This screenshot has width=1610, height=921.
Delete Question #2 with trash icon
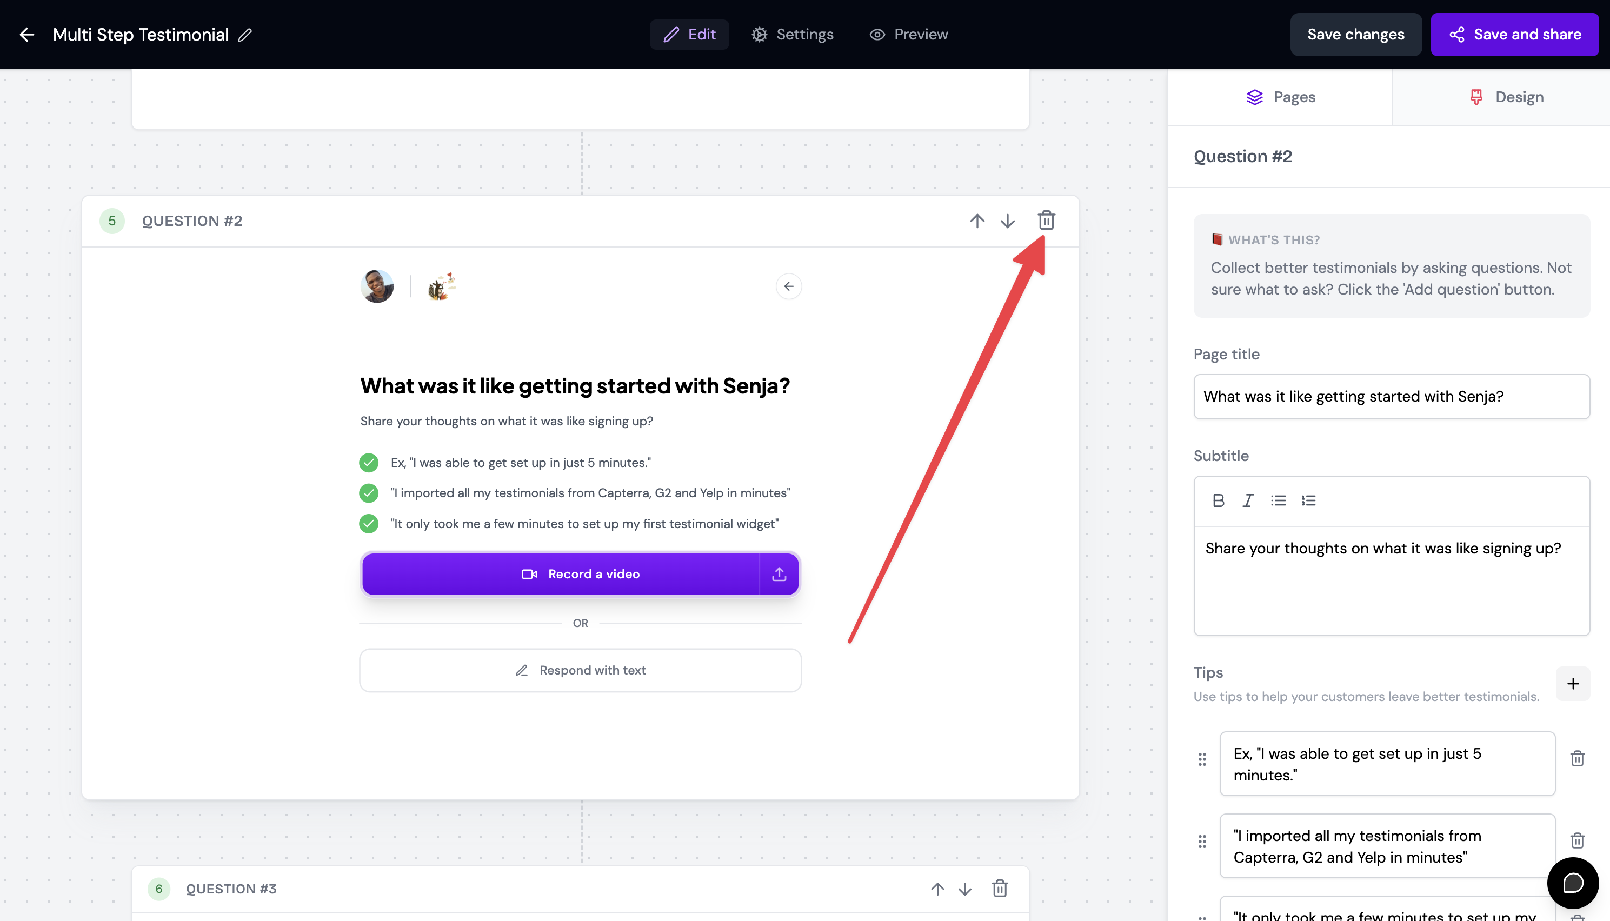tap(1046, 220)
